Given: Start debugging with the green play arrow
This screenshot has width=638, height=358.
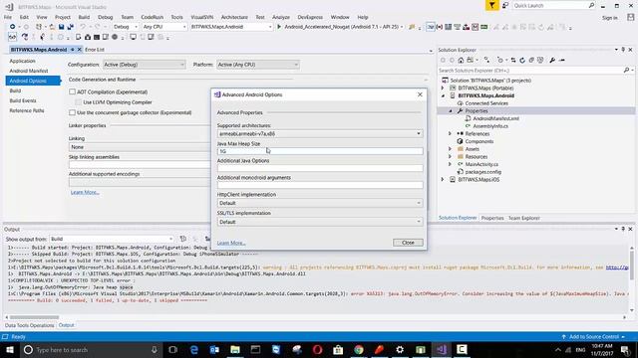Looking at the screenshot, I should (x=279, y=27).
